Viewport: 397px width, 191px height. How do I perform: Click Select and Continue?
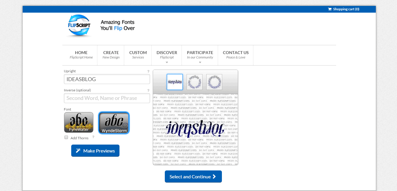193,176
